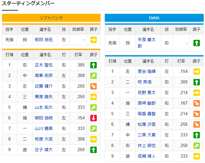The width and height of the screenshot is (205, 163).
Task: Open 井上 朋也 player link
Action: (147, 146)
